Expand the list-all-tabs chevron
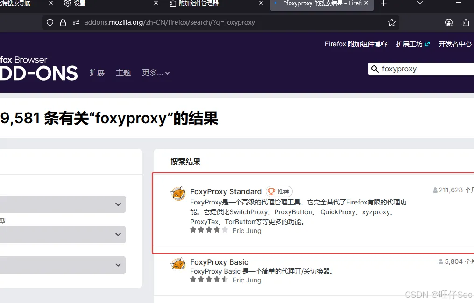This screenshot has width=474, height=303. click(419, 3)
